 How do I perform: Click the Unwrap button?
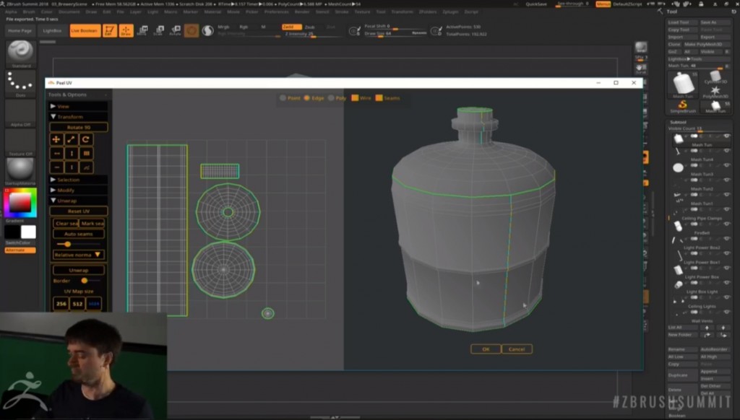79,270
